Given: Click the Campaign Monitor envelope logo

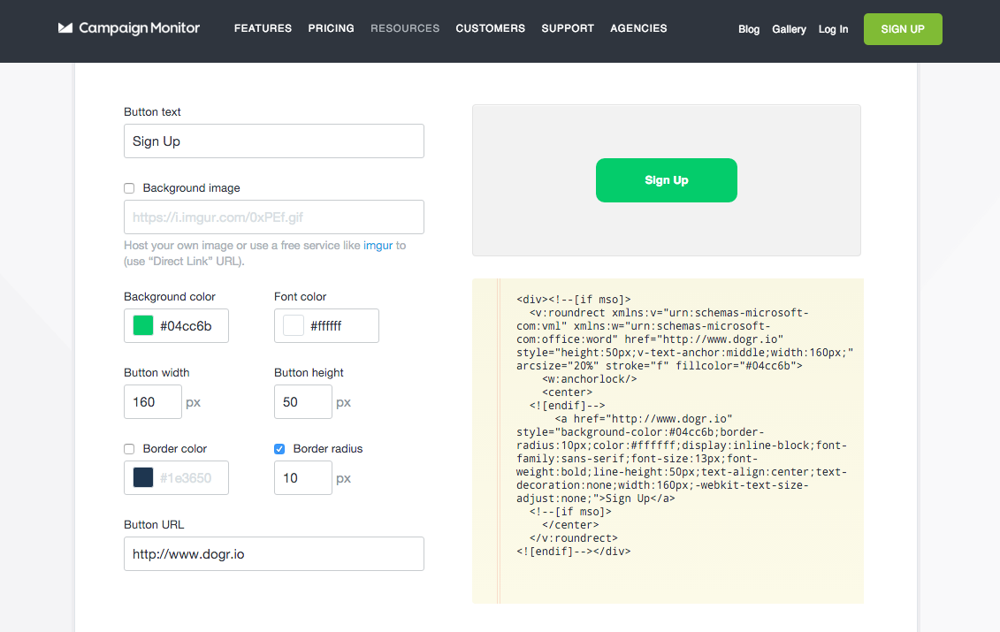Looking at the screenshot, I should [x=65, y=28].
